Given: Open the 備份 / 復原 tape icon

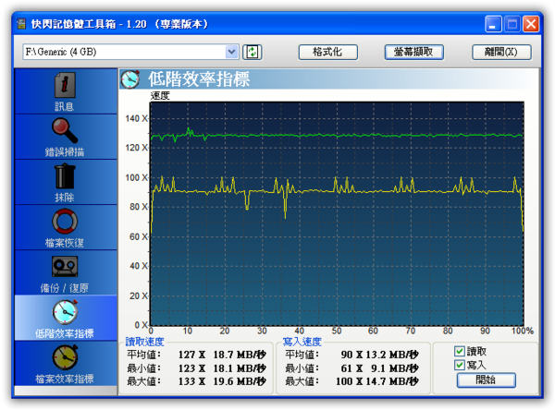Looking at the screenshot, I should tap(65, 267).
